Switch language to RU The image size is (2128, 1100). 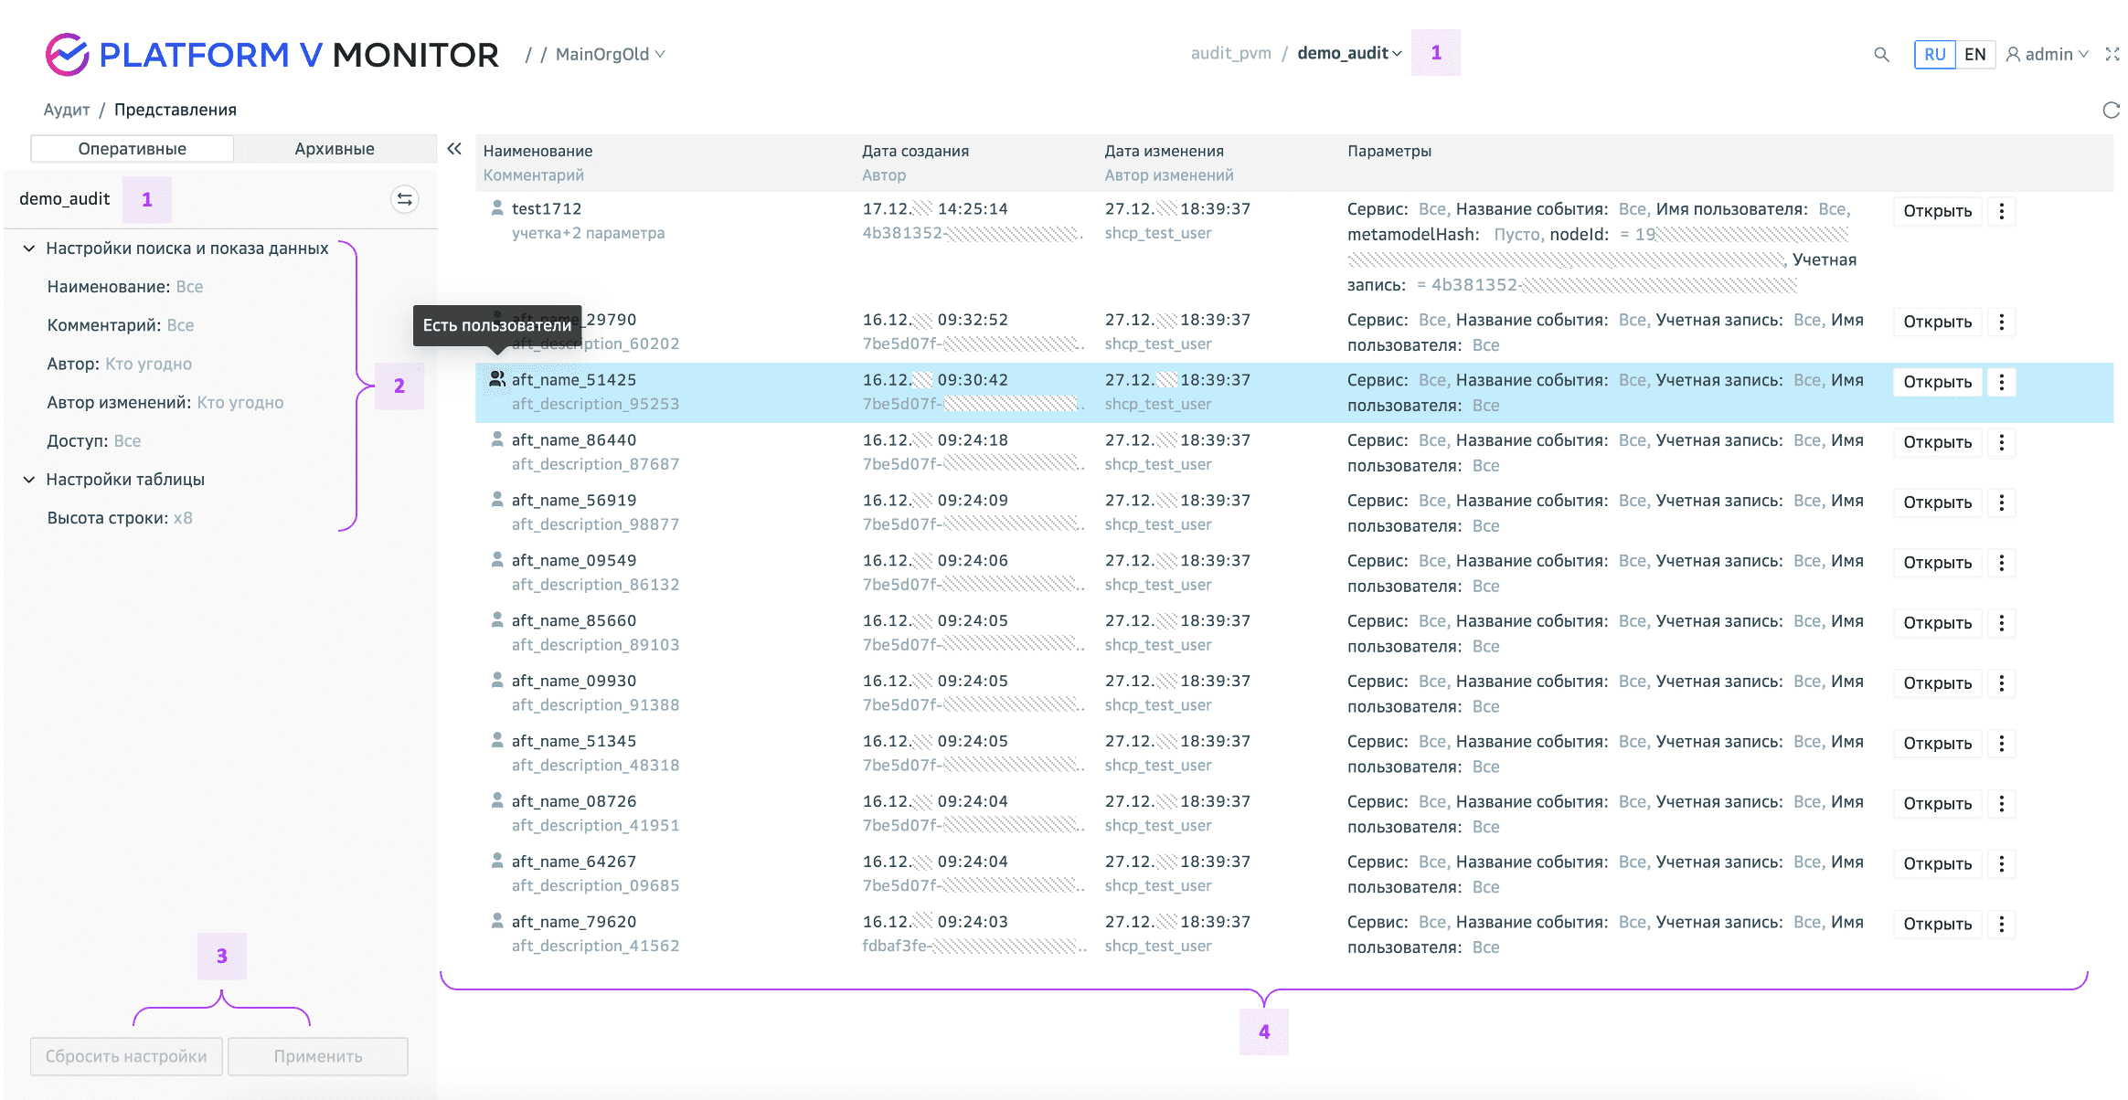point(1934,55)
